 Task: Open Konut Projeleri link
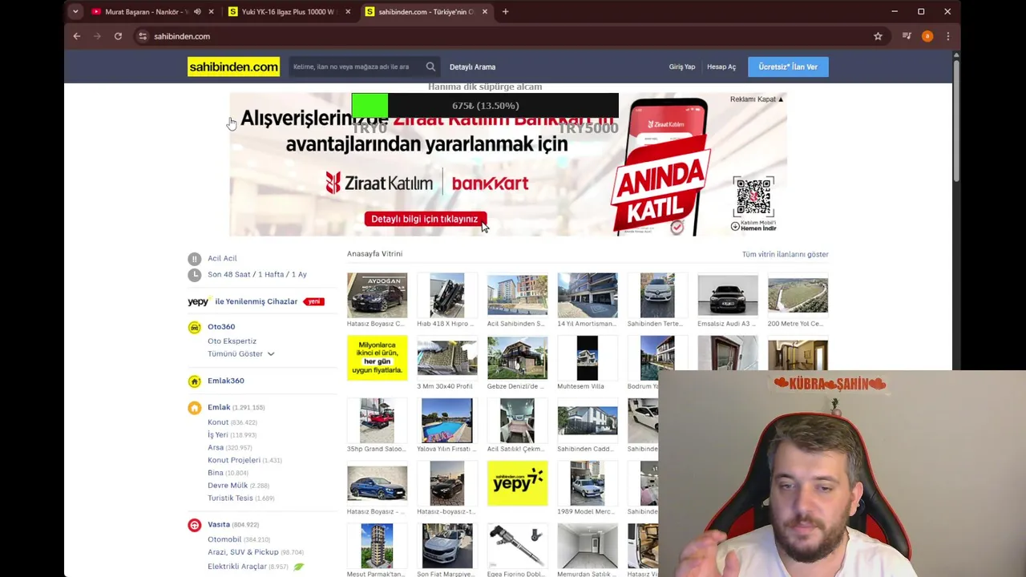[234, 460]
